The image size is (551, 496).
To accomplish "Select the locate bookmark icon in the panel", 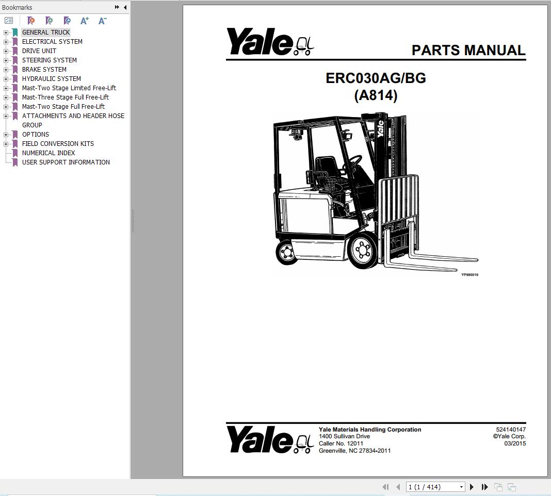I will 67,21.
